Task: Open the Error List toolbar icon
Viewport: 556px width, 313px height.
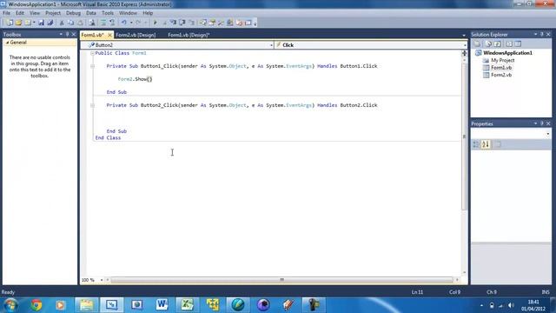Action: coord(240,23)
